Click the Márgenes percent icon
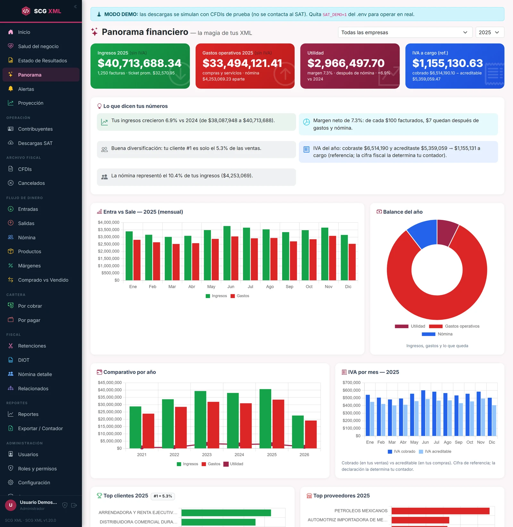Viewport: 513px width, 527px height. click(11, 265)
